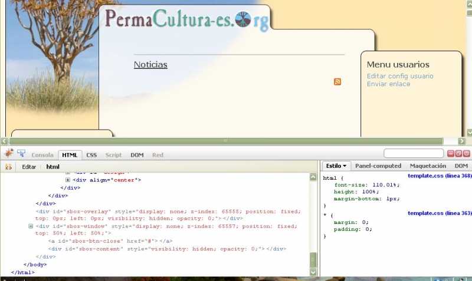
Task: Click the * selector in style panel
Action: coord(325,215)
